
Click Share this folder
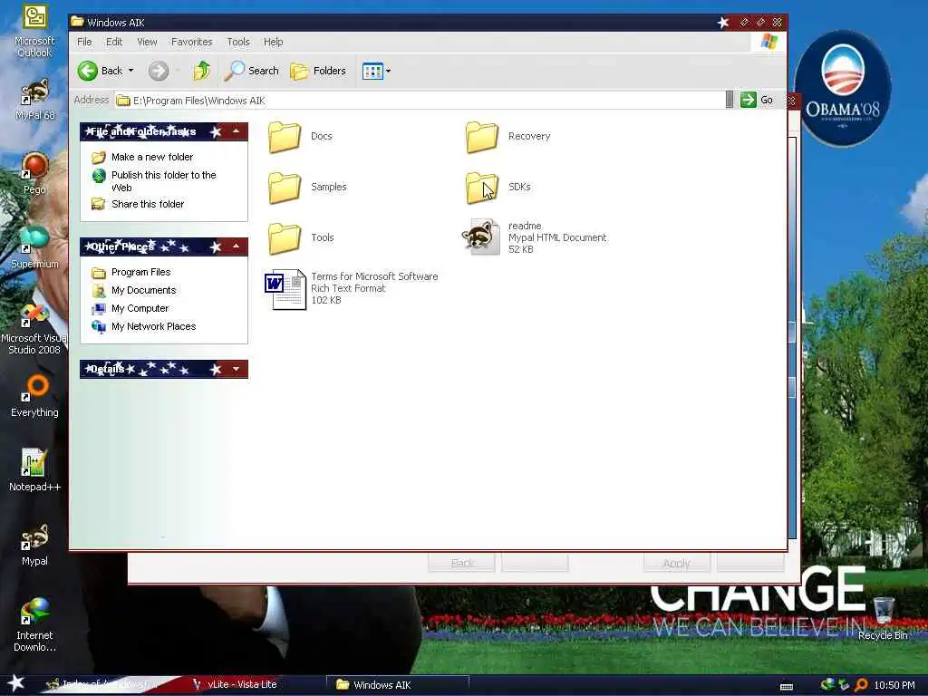coord(148,204)
